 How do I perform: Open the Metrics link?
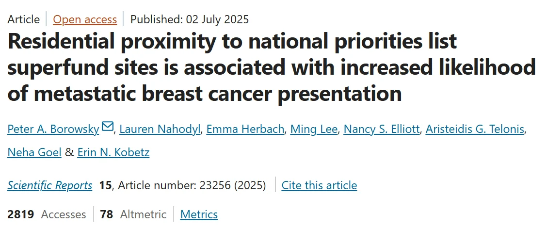coord(199,214)
